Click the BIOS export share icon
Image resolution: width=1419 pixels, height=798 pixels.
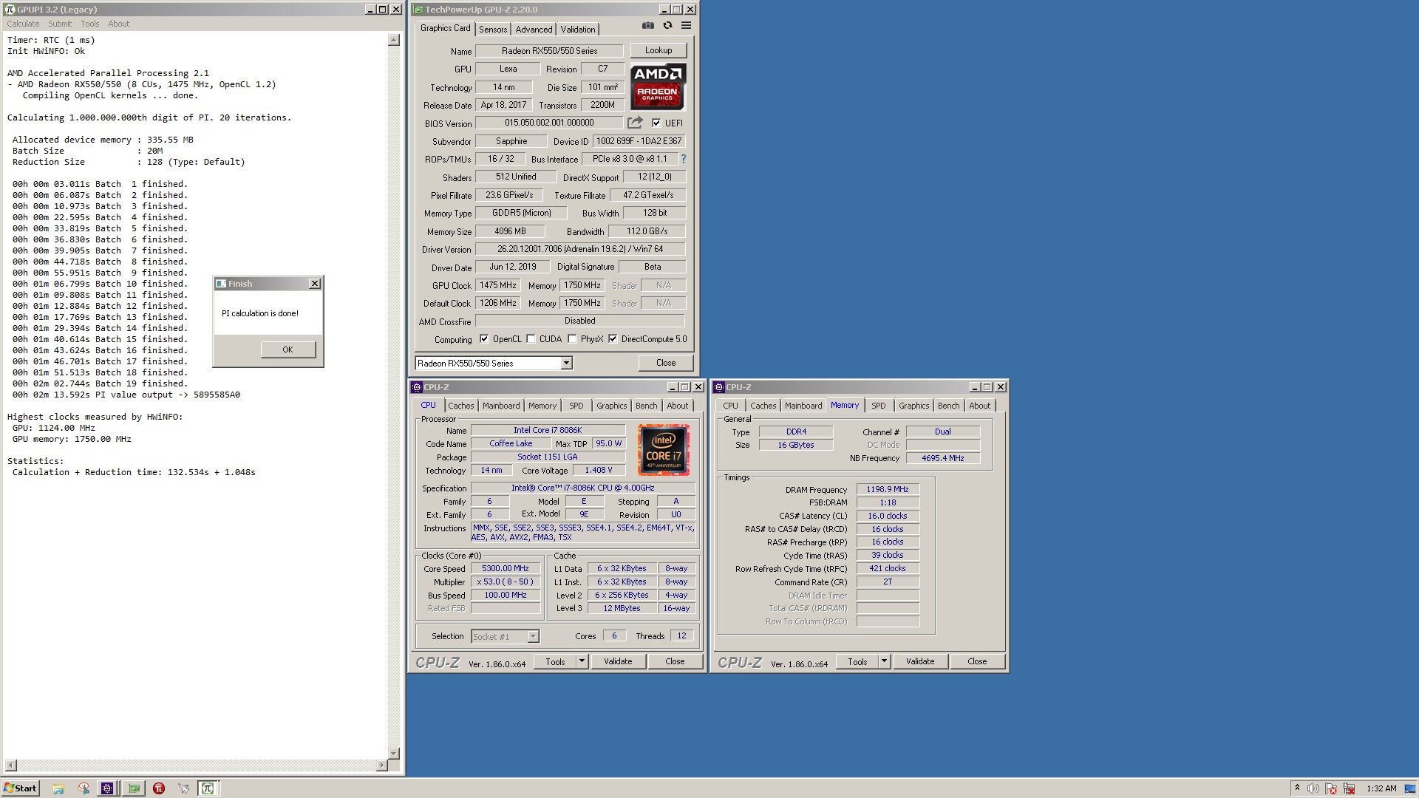[635, 123]
